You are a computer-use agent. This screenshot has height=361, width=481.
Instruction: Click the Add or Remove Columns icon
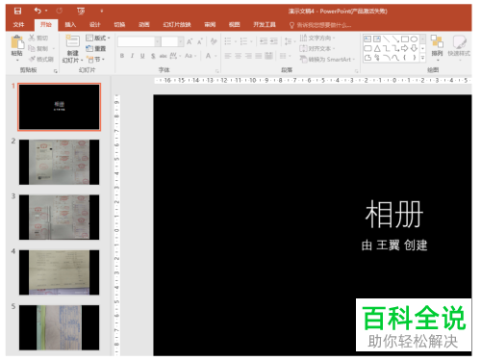pos(283,56)
